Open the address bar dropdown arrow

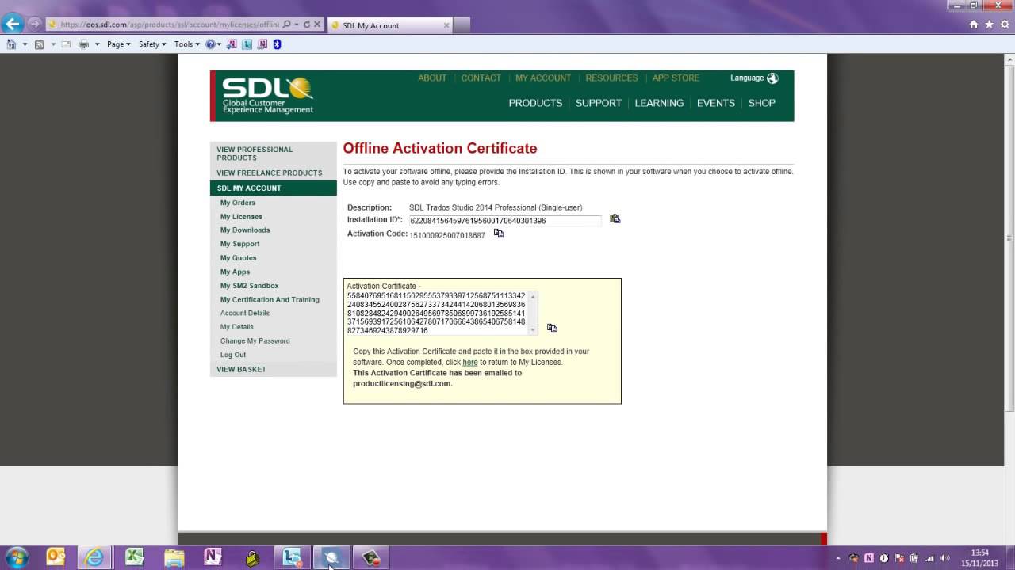click(x=297, y=25)
